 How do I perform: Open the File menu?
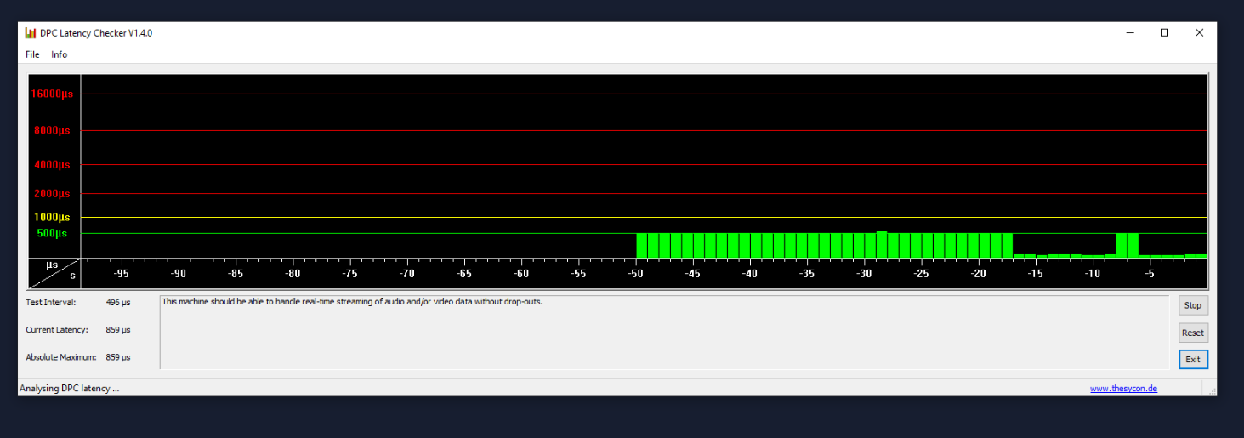(x=32, y=54)
